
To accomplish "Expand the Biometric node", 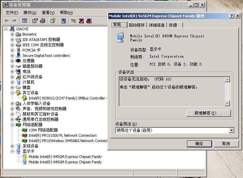I will 12,34.
